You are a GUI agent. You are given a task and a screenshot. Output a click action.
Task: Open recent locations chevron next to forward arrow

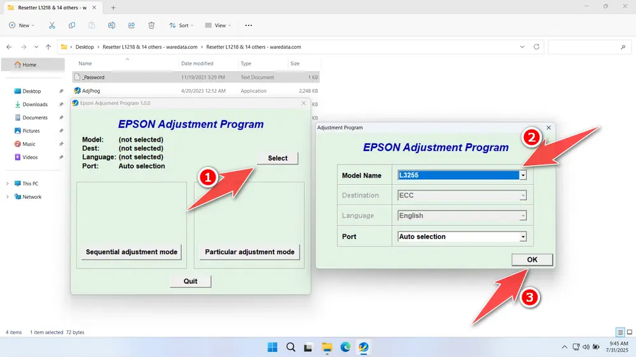(36, 47)
